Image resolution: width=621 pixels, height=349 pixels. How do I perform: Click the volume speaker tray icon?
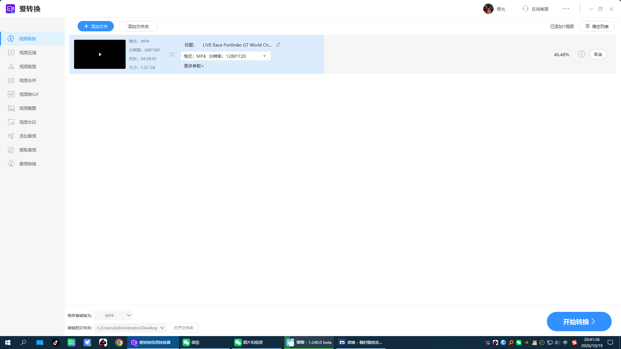(557, 343)
